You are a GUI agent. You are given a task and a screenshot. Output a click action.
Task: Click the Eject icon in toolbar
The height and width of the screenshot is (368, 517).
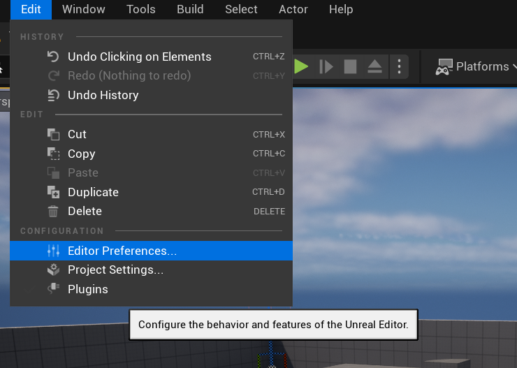[x=374, y=66]
